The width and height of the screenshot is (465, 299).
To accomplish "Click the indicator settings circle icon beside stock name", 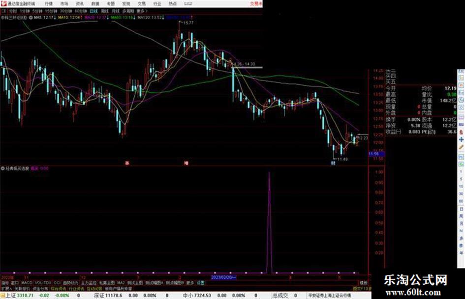I will tap(31, 18).
